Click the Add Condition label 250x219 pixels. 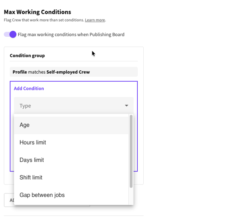point(29,88)
